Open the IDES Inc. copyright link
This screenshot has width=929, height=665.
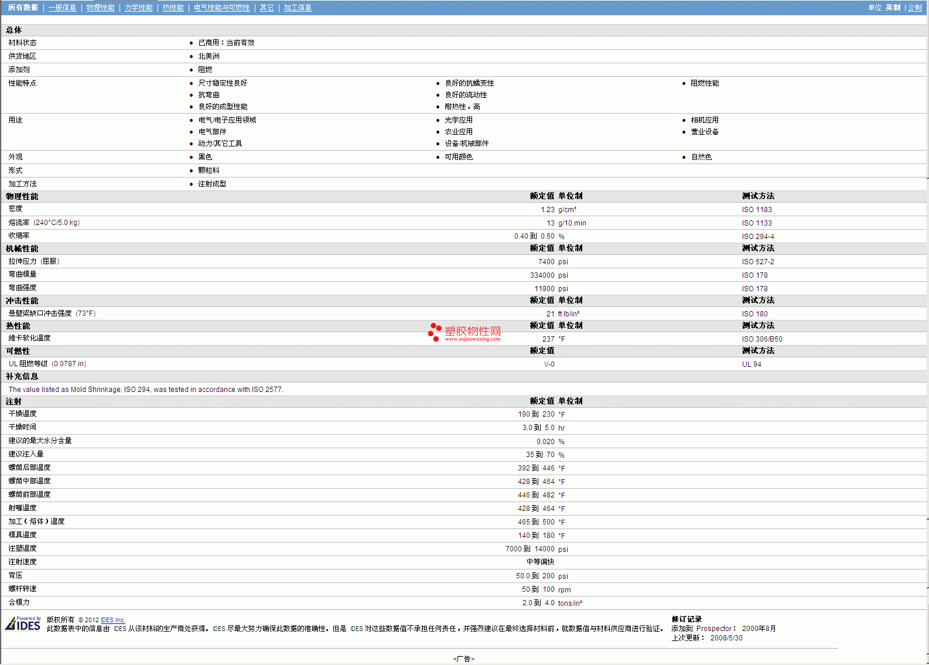click(113, 620)
